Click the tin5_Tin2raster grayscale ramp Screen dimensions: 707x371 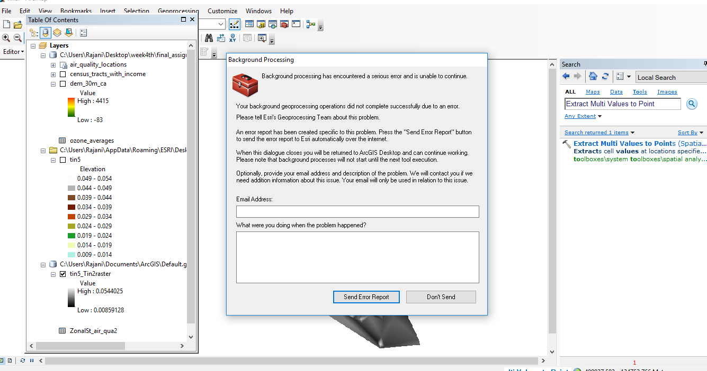click(71, 298)
